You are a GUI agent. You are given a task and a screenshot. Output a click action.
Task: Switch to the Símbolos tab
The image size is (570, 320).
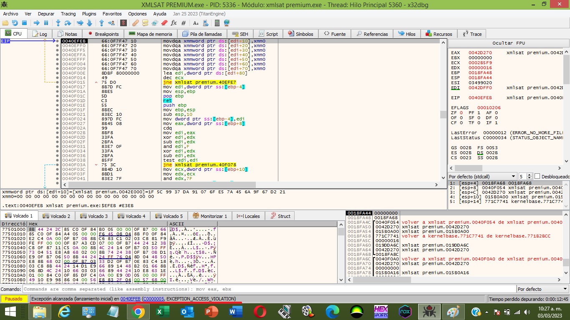point(300,34)
